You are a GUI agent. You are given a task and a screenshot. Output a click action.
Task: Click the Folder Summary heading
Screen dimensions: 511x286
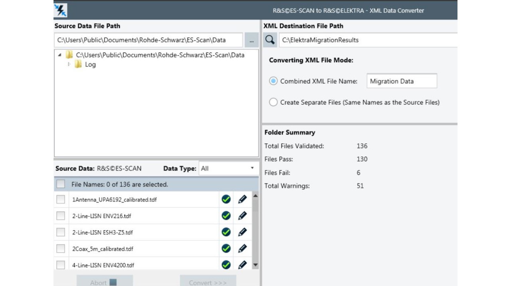[x=290, y=132]
